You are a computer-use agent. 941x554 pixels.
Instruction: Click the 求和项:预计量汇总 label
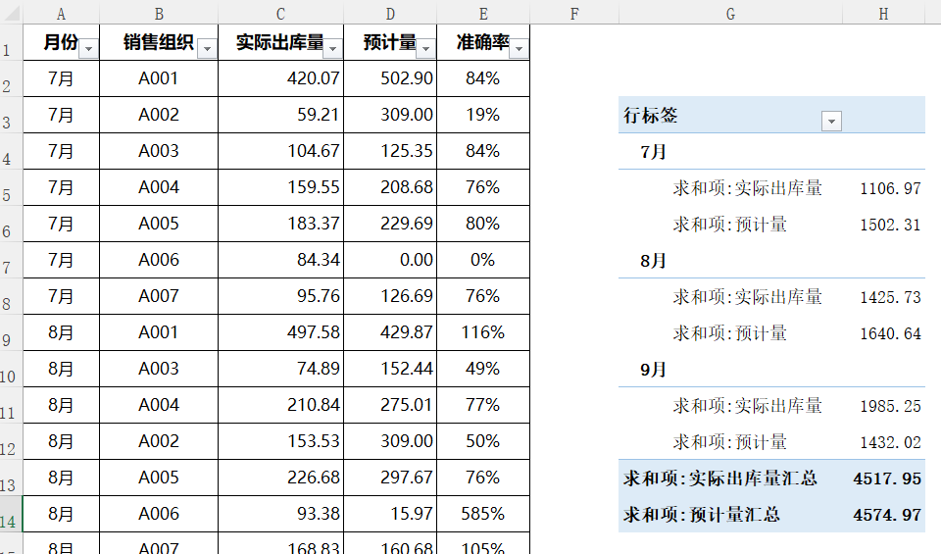702,515
